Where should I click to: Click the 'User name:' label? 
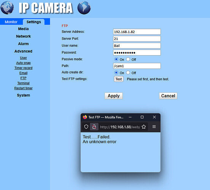[x=70, y=46]
